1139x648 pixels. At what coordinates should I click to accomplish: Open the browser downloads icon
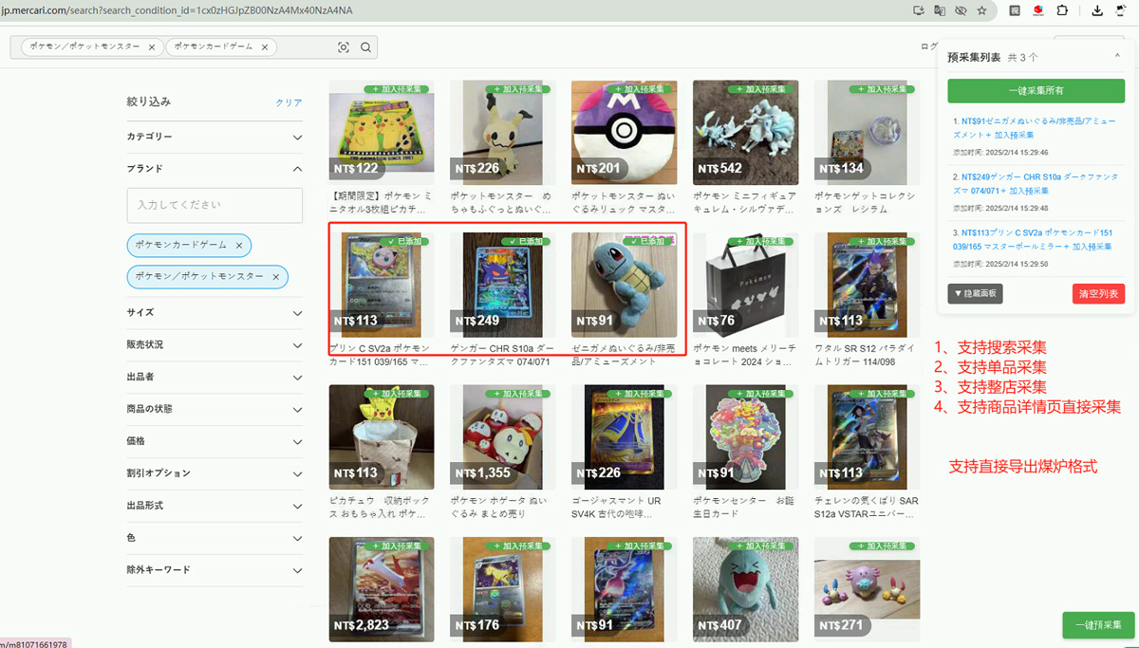pos(1097,10)
